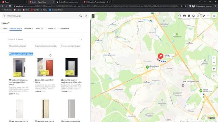The width and height of the screenshot is (218, 122).
Task: Open beige door with black stripe thumbnail
Action: click(45, 109)
